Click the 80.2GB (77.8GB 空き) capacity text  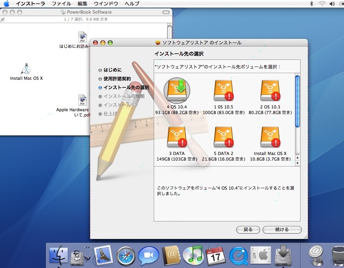coord(270,112)
